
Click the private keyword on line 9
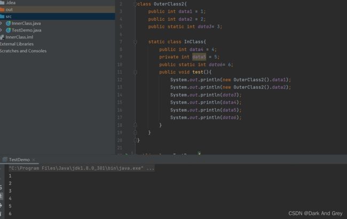point(169,57)
